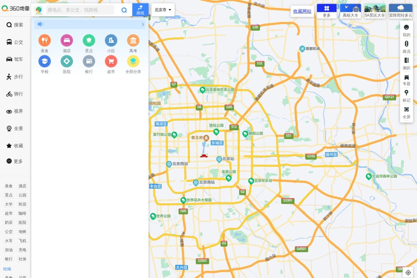The width and height of the screenshot is (417, 278).
Task: Click the 民宿 quick tag
Action: 22,204
